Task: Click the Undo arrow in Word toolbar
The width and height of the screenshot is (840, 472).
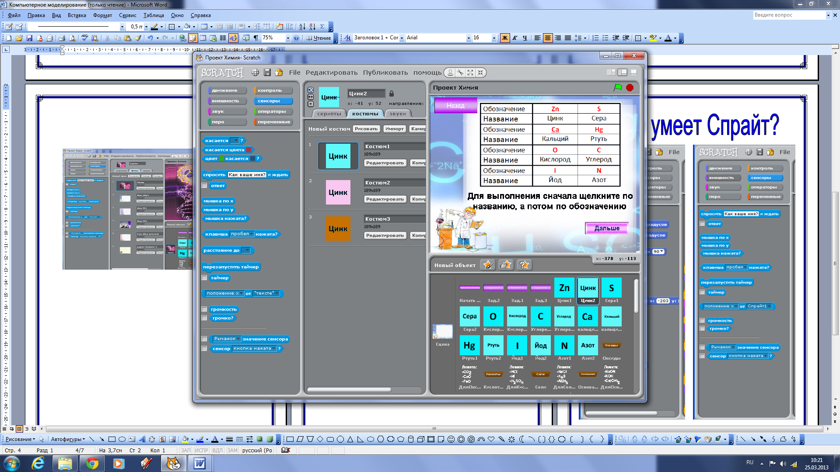Action: [150, 38]
